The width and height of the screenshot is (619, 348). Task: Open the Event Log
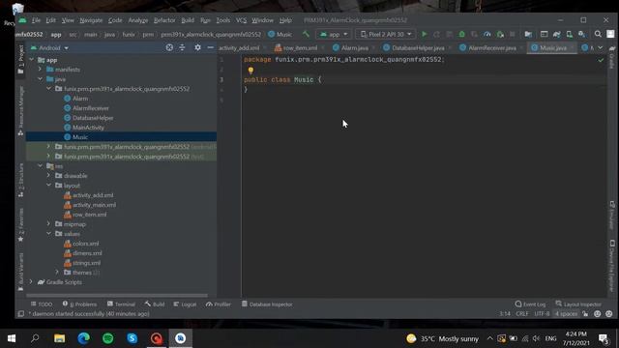tap(530, 304)
